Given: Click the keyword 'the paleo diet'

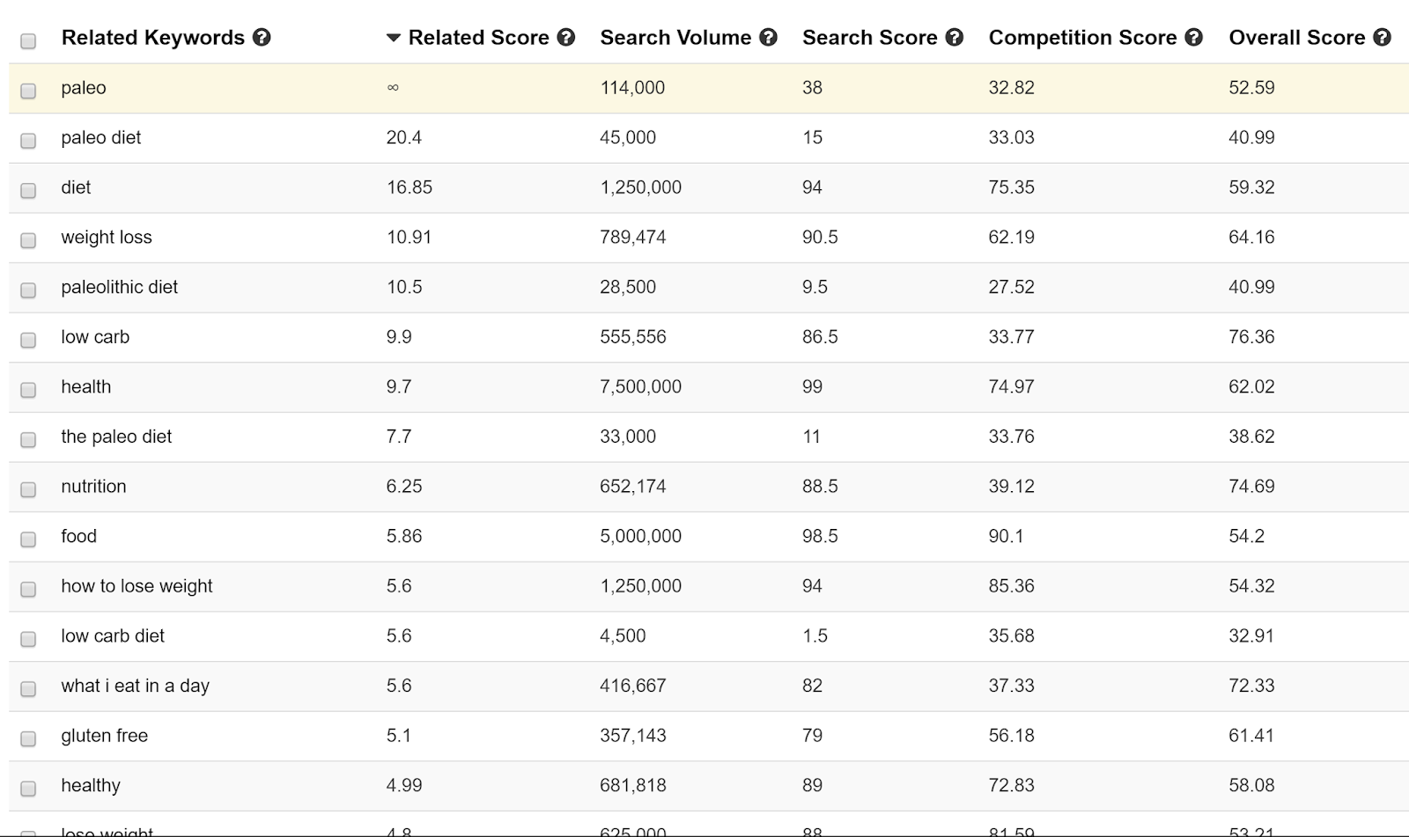Looking at the screenshot, I should (x=116, y=437).
